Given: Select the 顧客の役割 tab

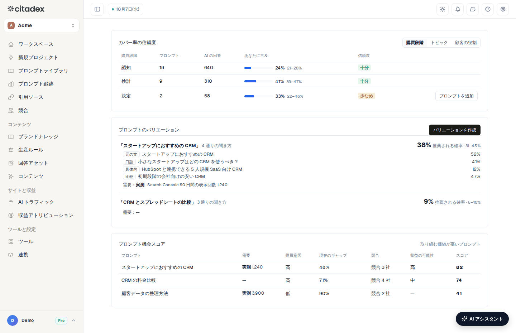Looking at the screenshot, I should click(x=465, y=43).
